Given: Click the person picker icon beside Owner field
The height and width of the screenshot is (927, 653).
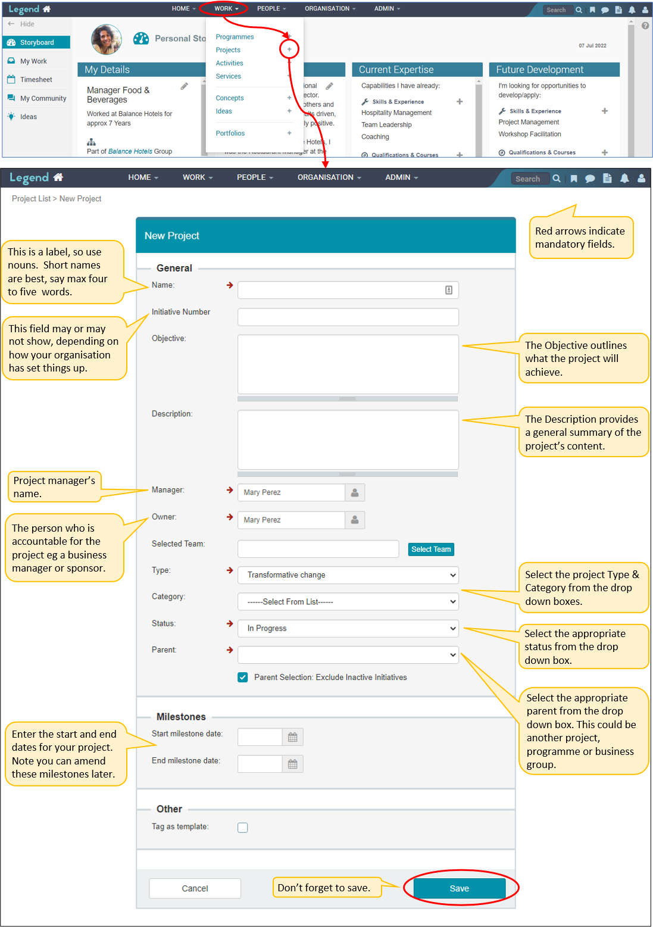Looking at the screenshot, I should click(x=355, y=520).
